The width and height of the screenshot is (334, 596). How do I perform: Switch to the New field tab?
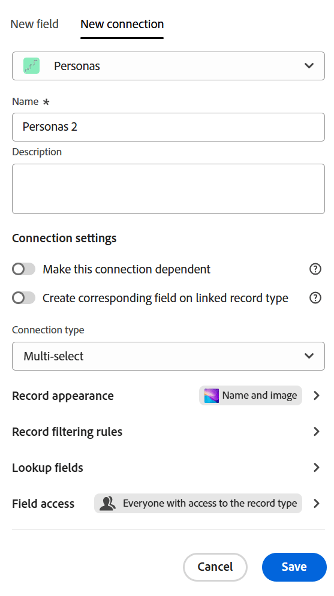coord(35,25)
